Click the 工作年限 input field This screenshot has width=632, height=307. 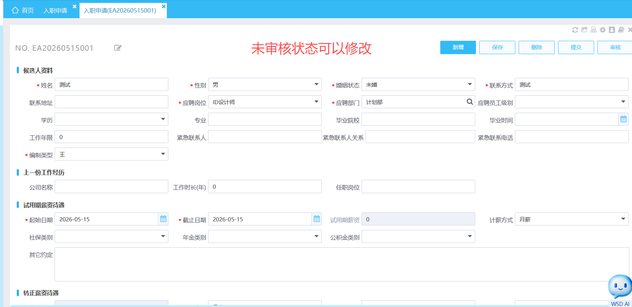(x=111, y=137)
